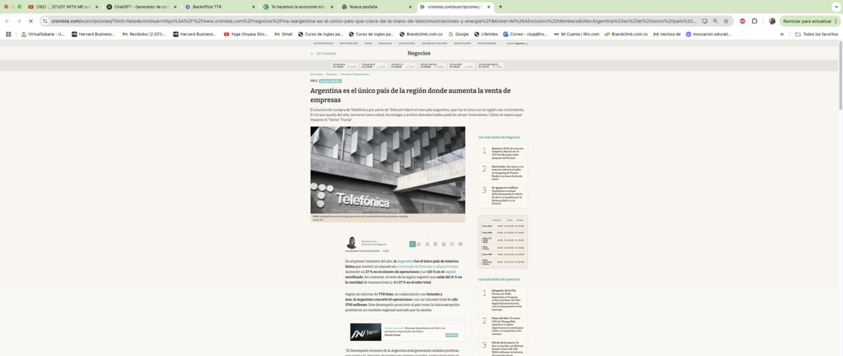Image resolution: width=843 pixels, height=356 pixels.
Task: Click the browser address bar URL
Action: (x=369, y=21)
